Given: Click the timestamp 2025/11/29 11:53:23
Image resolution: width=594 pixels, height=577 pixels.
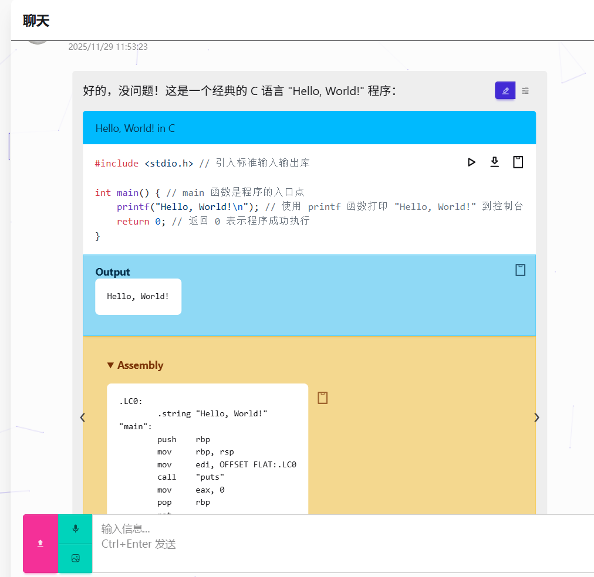Looking at the screenshot, I should point(108,47).
